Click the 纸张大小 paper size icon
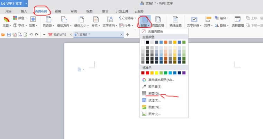This screenshot has width=263, height=139. tap(81, 19)
